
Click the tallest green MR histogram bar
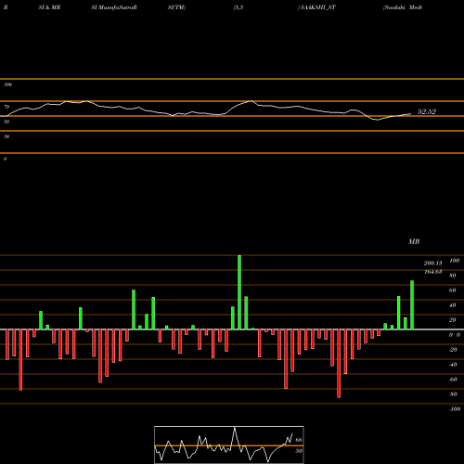pos(239,292)
